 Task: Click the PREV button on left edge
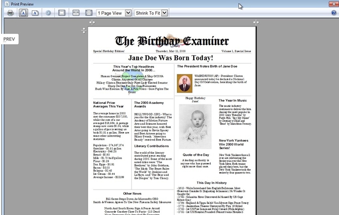tap(9, 39)
